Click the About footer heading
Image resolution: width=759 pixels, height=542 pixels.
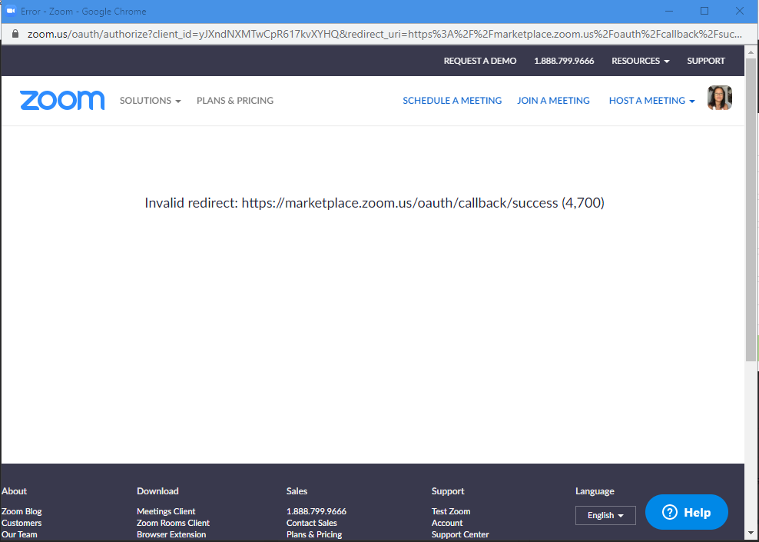[x=14, y=490]
